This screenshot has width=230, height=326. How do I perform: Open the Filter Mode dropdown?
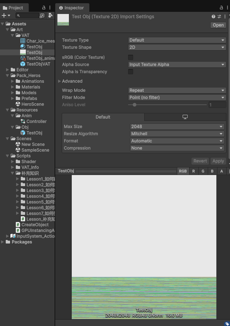click(177, 98)
